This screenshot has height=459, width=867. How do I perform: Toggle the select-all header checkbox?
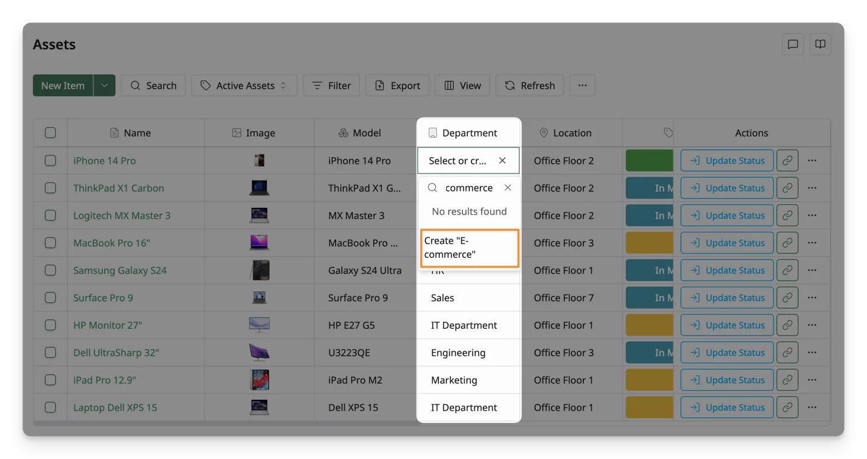pos(51,133)
